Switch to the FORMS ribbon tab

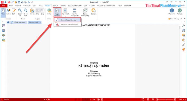click(x=63, y=6)
